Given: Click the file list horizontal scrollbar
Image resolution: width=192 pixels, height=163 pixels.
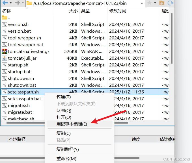Looking at the screenshot, I should point(67,123).
